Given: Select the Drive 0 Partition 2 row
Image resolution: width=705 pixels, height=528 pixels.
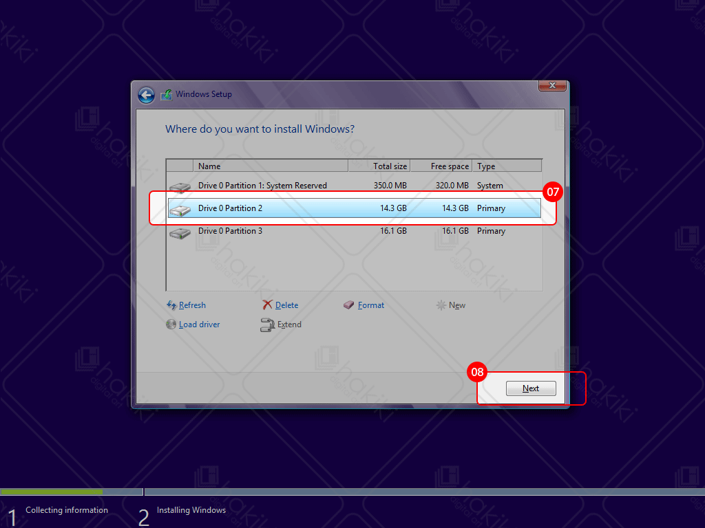Looking at the screenshot, I should click(355, 208).
